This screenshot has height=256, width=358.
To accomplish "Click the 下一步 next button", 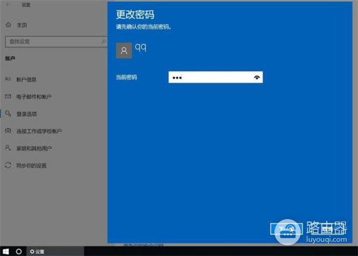I will [286, 229].
